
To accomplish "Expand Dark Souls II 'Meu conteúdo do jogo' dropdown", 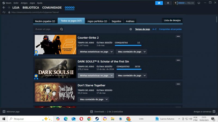I will [x=131, y=76].
